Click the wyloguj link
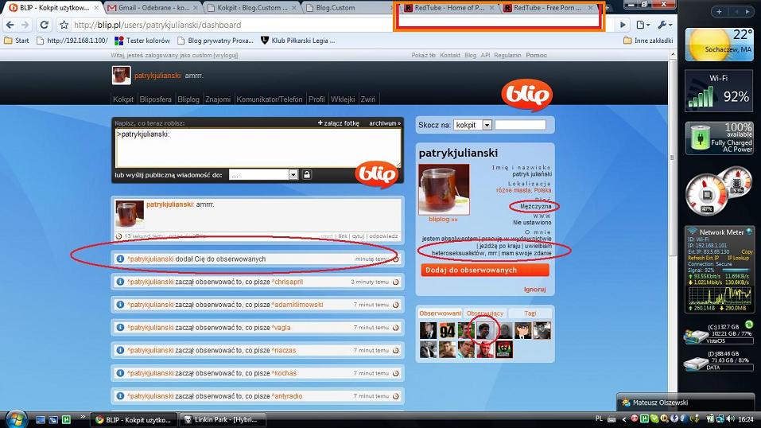The height and width of the screenshot is (428, 761). [x=225, y=56]
